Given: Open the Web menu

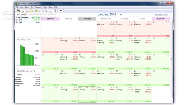Looking at the screenshot, I should click(x=56, y=7).
